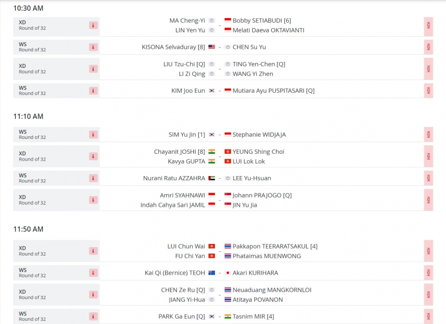This screenshot has width=446, height=324.
Task: Click info icon for Chayanit JOSHI match
Action: pos(93,156)
